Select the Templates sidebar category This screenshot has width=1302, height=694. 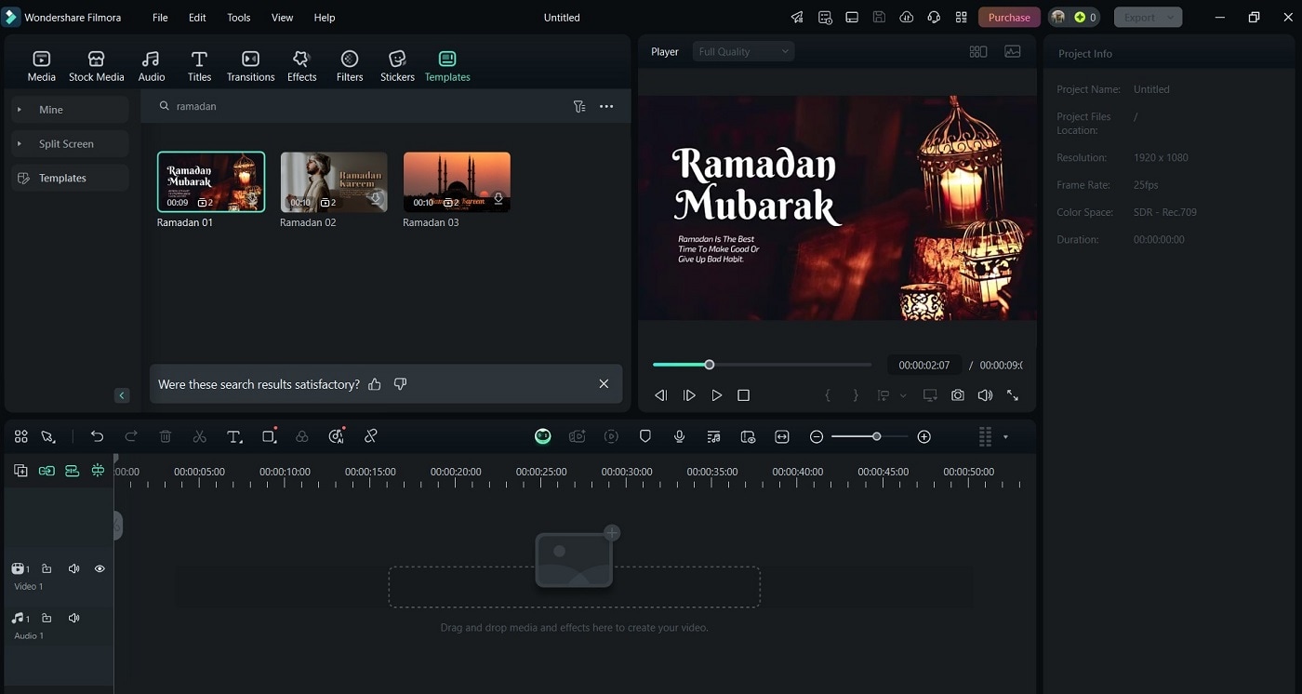(70, 178)
